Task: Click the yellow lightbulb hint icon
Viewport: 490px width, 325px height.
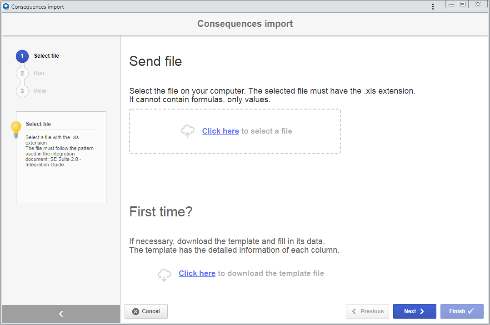Action: point(16,130)
